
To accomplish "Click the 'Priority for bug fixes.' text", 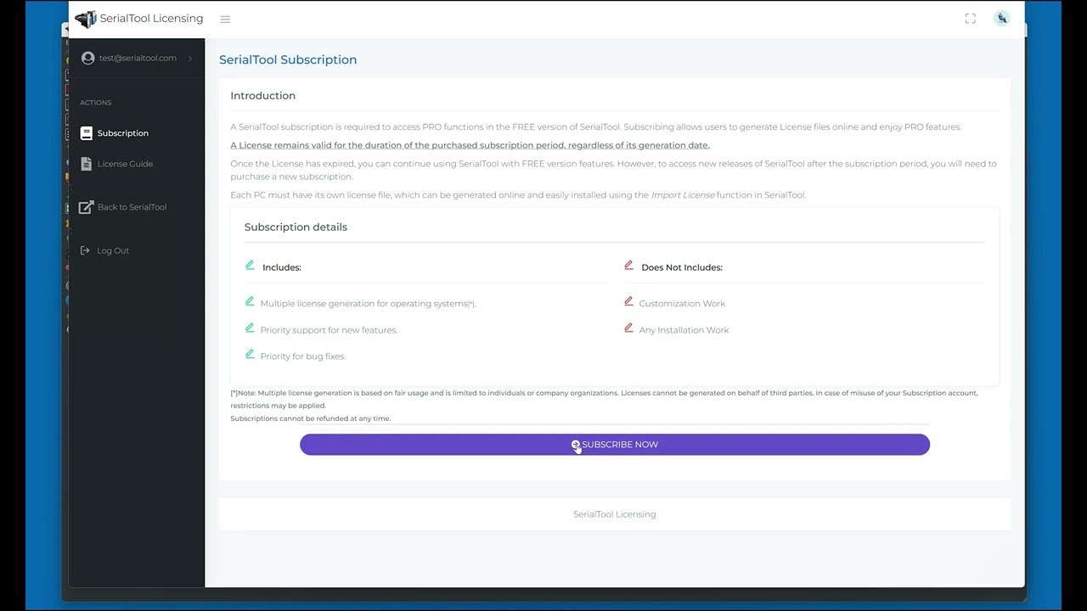I will [x=303, y=356].
